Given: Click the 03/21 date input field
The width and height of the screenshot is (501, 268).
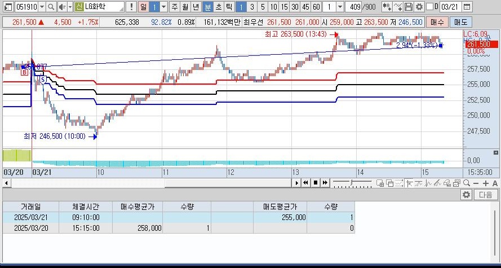Looking at the screenshot, I should [450, 7].
